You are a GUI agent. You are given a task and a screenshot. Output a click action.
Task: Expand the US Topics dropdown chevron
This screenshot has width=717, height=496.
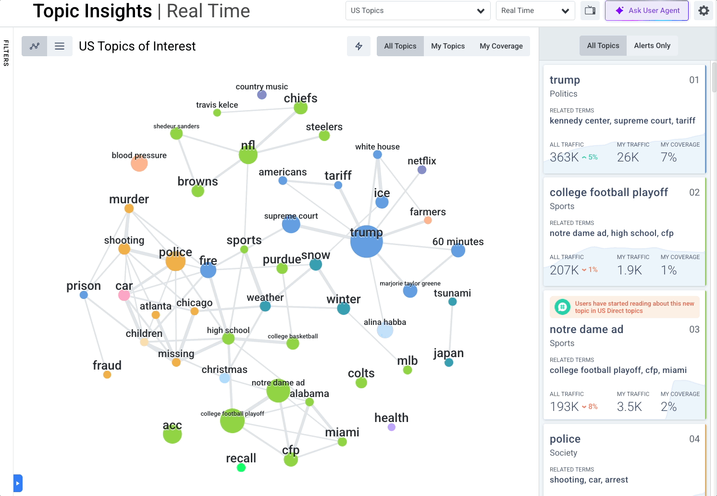click(x=481, y=10)
